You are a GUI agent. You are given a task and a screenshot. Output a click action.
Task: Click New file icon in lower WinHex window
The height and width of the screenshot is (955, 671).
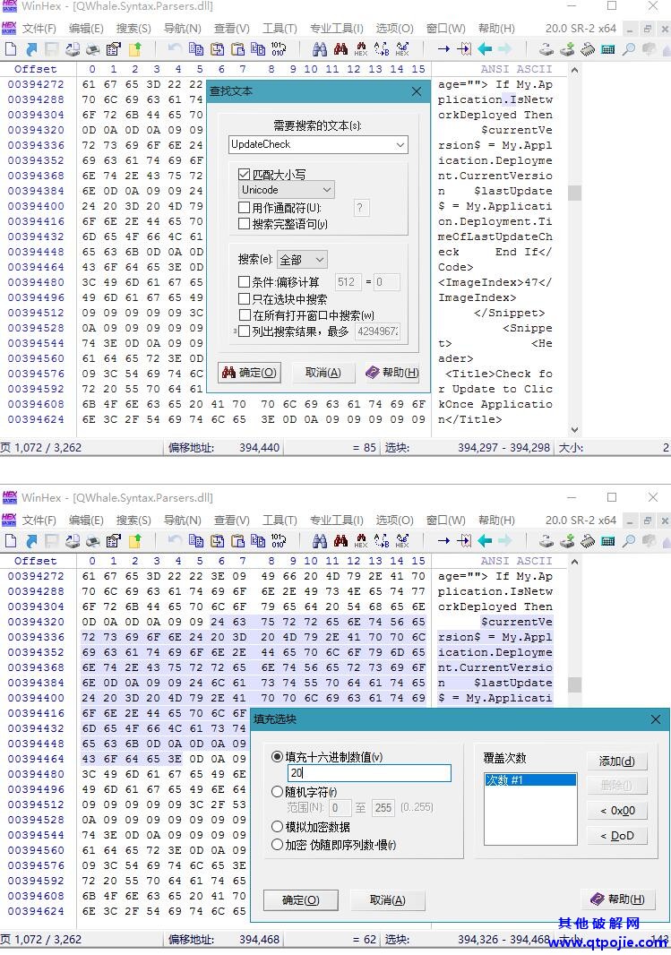click(11, 540)
